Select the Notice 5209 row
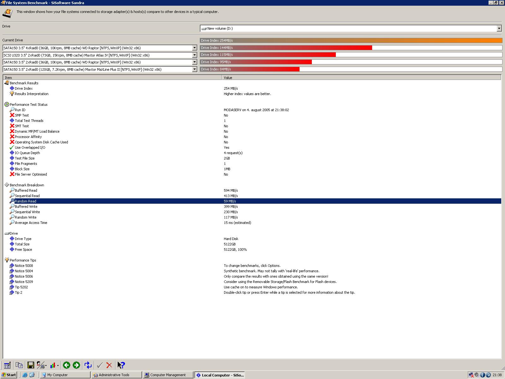 252,282
